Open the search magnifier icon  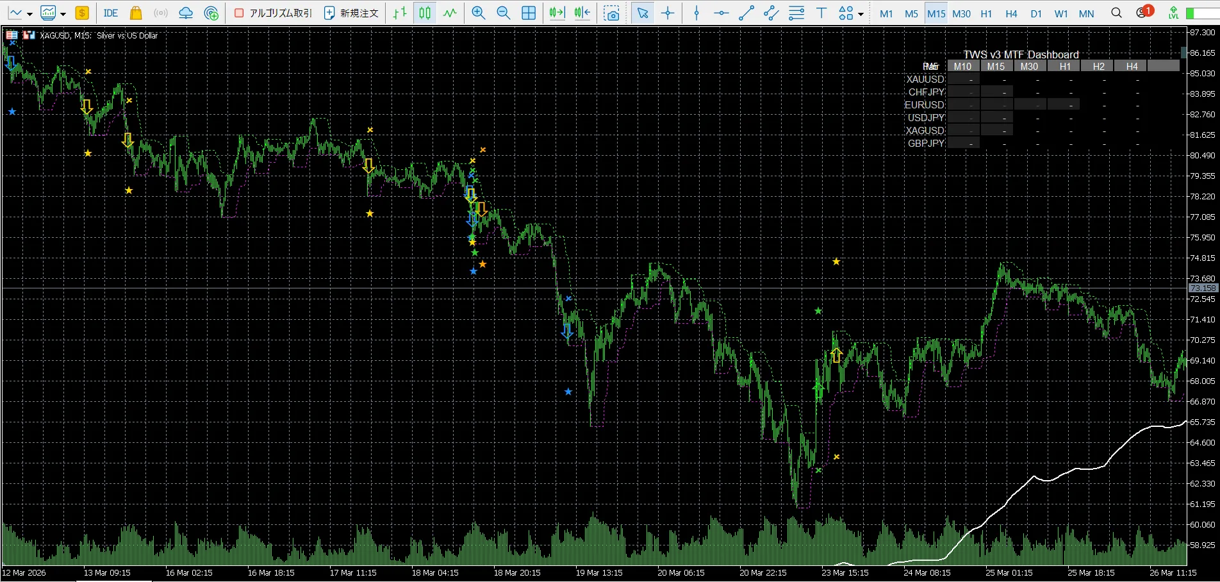[1116, 13]
